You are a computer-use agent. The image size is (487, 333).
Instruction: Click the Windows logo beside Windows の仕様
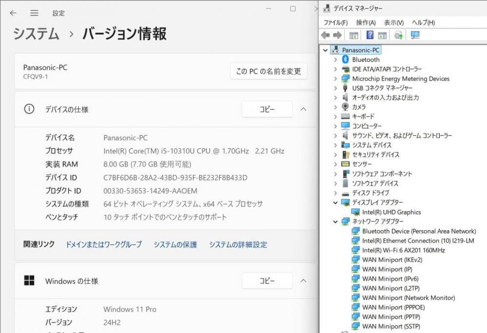click(29, 280)
